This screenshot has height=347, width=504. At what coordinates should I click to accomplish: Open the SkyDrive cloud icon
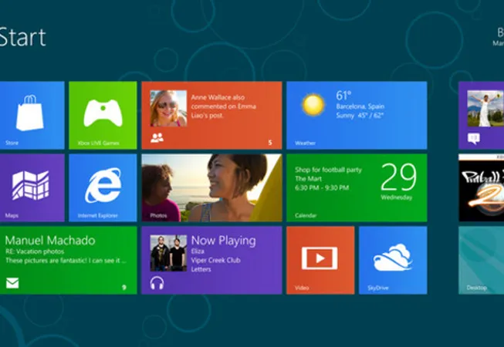coord(393,258)
